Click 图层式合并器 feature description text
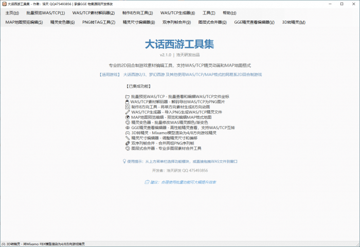The image size is (360, 247). coord(166,149)
